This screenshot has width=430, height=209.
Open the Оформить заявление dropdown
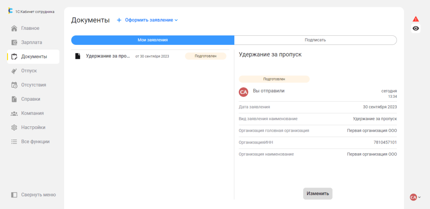tap(148, 20)
